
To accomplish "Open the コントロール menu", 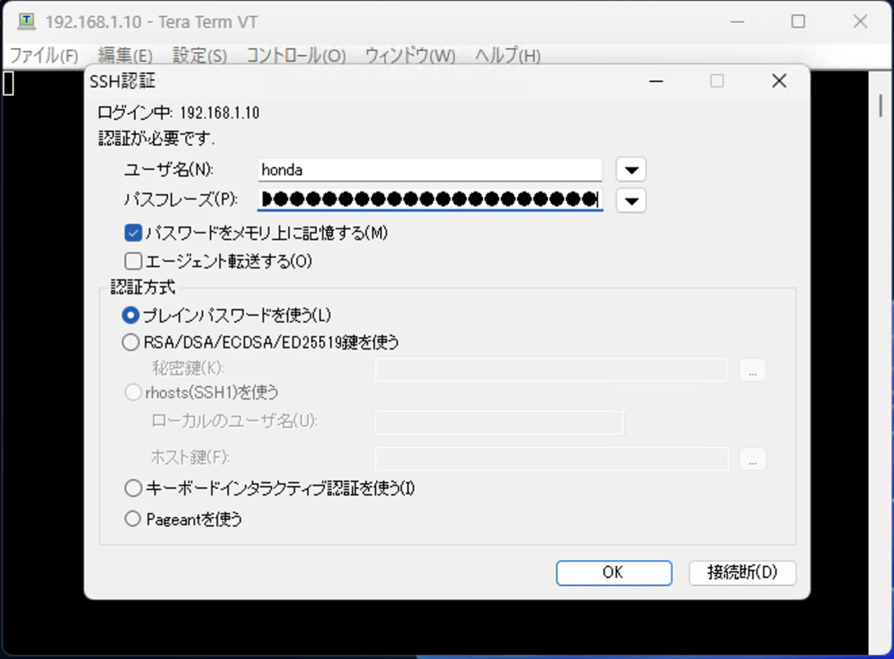I will [x=296, y=56].
